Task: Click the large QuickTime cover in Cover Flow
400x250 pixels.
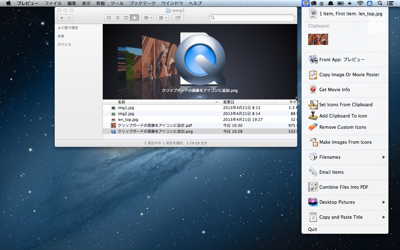Action: 200,60
